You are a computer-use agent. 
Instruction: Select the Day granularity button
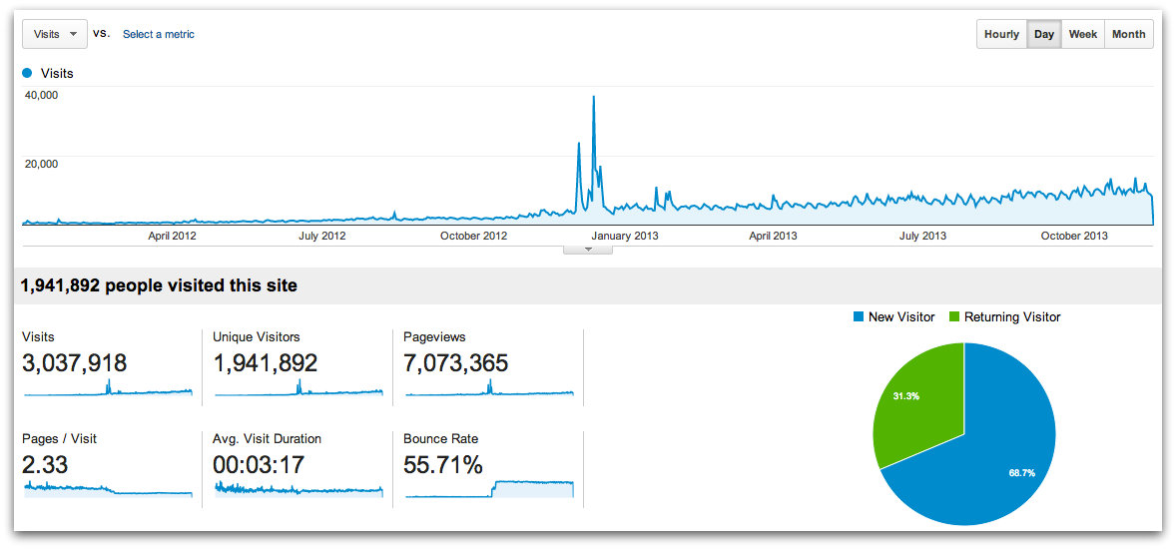(1044, 34)
